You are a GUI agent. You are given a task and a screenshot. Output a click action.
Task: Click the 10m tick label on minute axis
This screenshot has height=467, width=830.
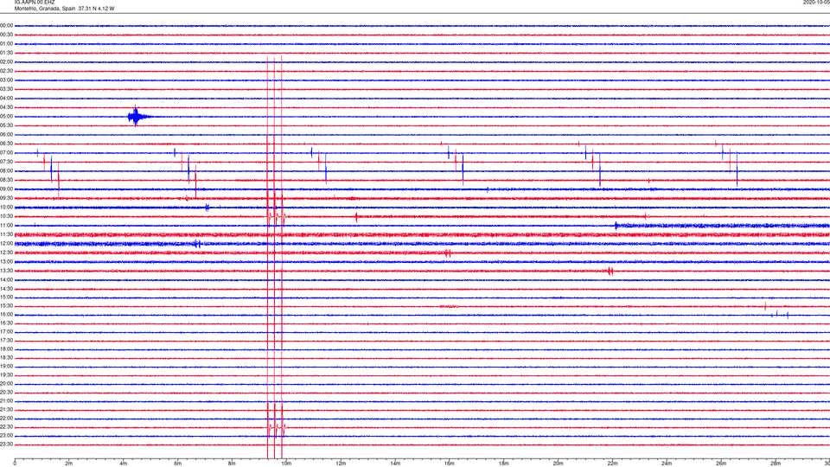(x=286, y=464)
